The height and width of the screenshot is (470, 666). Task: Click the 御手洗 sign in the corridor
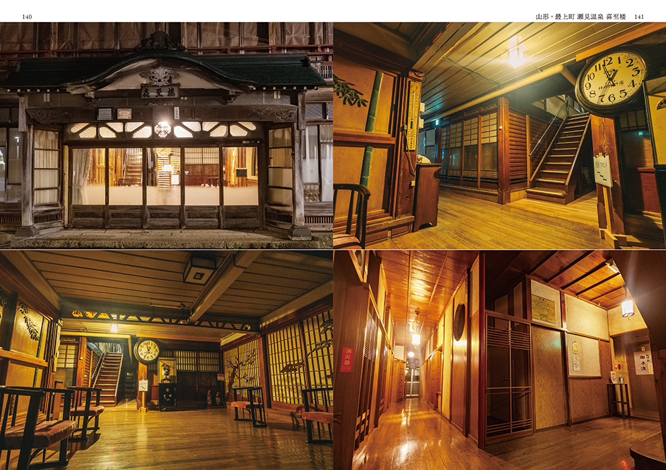tap(643, 363)
